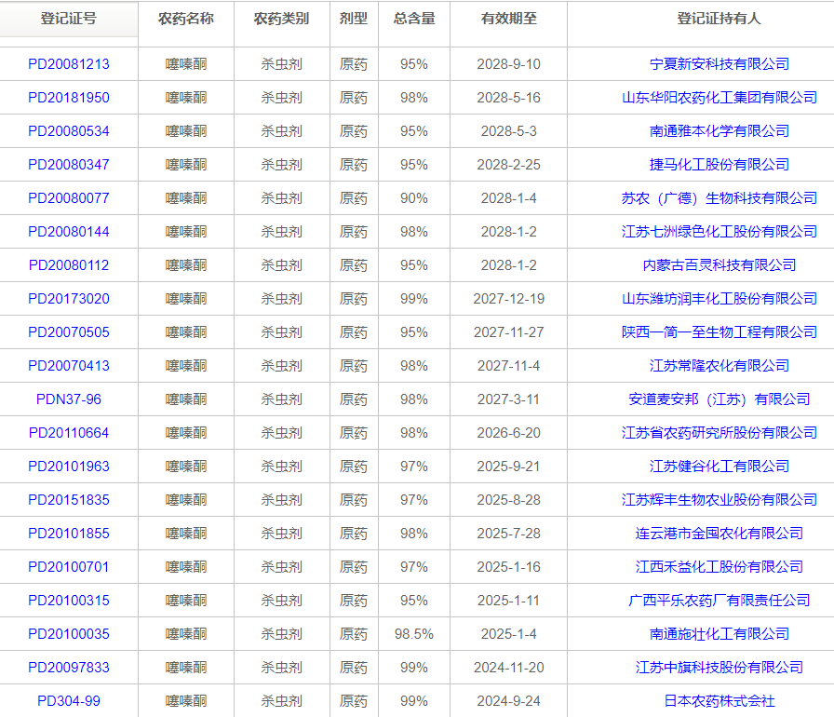Click the 登记证号 column header
834x717 pixels.
pyautogui.click(x=69, y=19)
